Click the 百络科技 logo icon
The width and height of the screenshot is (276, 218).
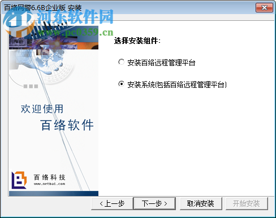tap(19, 180)
